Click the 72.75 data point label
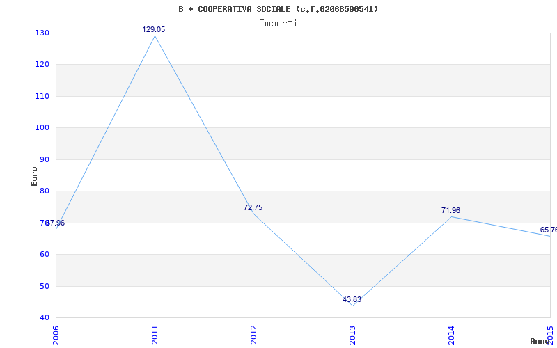This screenshot has width=557, height=348. coord(253,207)
